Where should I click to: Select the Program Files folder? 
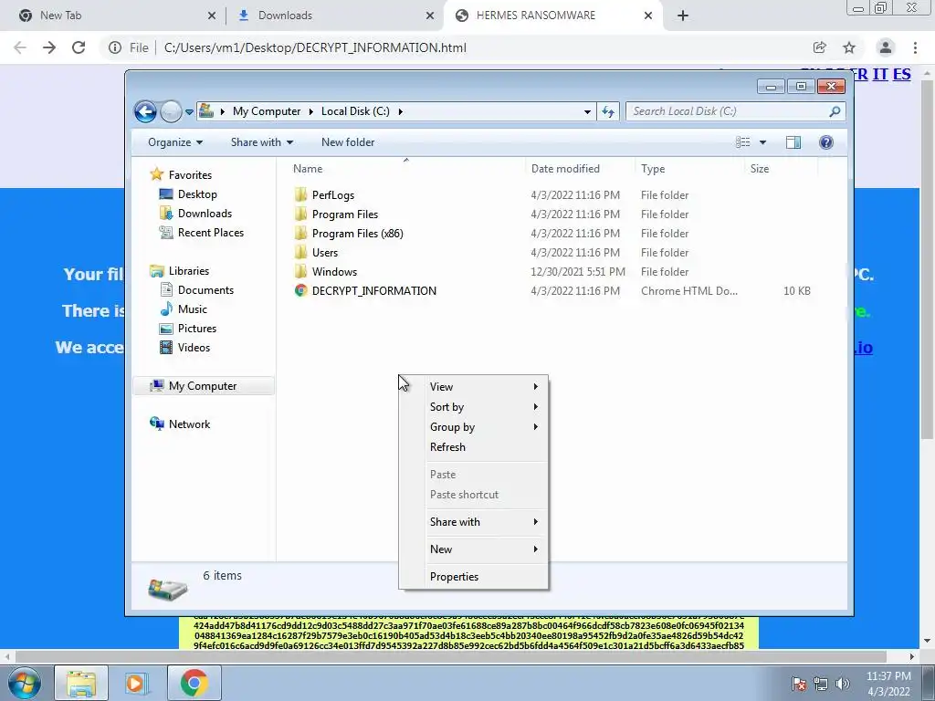pyautogui.click(x=344, y=214)
